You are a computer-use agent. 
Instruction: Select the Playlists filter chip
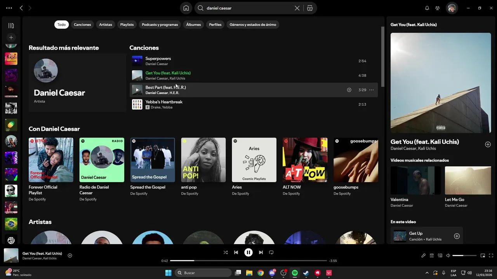point(127,24)
